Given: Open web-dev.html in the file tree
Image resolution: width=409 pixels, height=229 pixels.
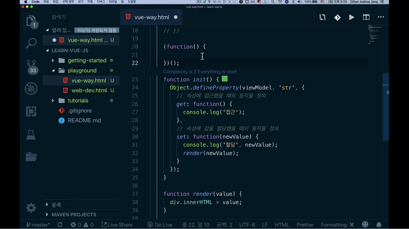Looking at the screenshot, I should click(x=89, y=90).
